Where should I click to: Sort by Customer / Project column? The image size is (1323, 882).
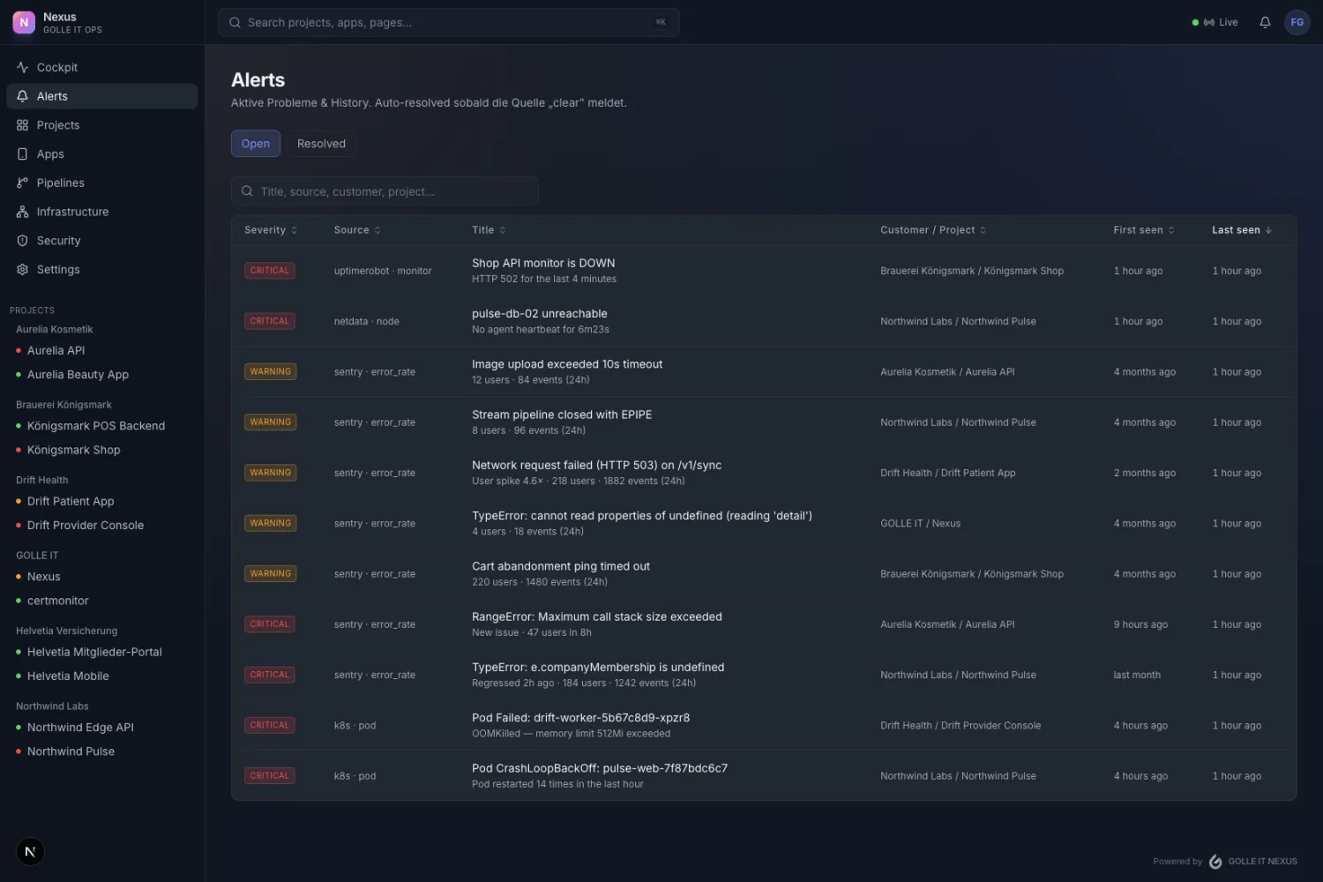click(933, 230)
